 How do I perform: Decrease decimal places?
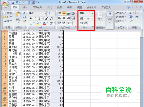pos(86,23)
